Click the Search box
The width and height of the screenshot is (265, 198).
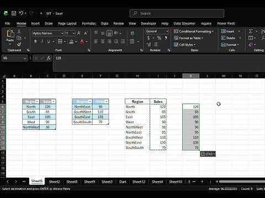tap(177, 13)
